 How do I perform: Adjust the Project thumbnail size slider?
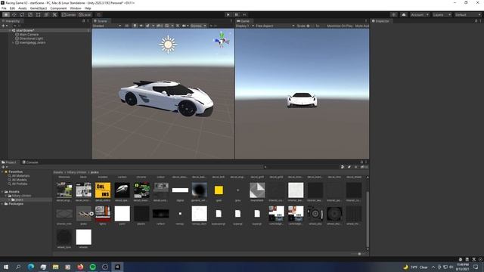pos(359,254)
